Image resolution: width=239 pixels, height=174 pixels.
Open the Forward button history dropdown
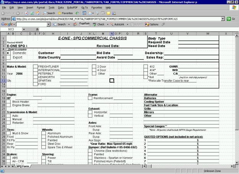(x=22, y=13)
